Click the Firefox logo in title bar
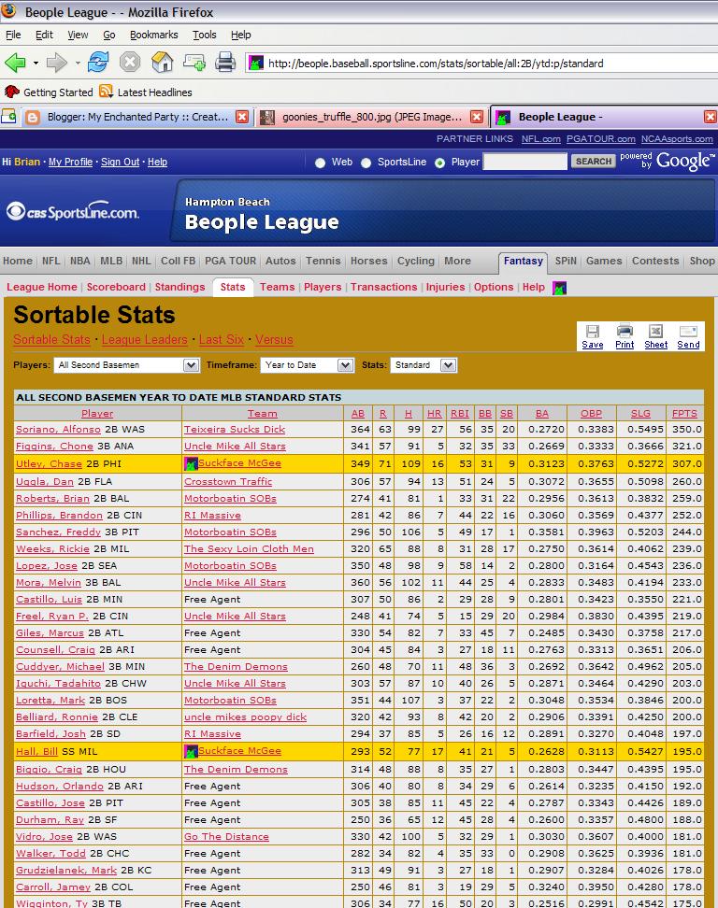 (x=10, y=11)
